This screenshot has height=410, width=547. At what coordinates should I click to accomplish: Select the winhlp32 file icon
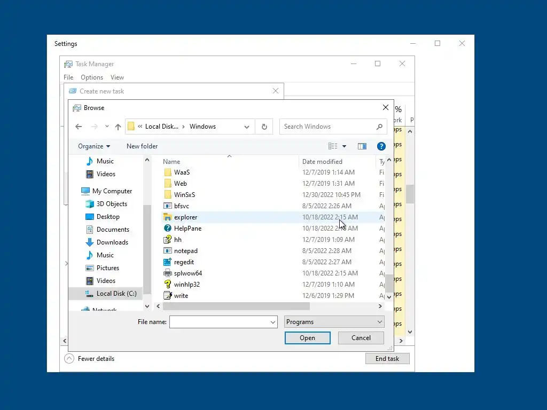tap(167, 284)
